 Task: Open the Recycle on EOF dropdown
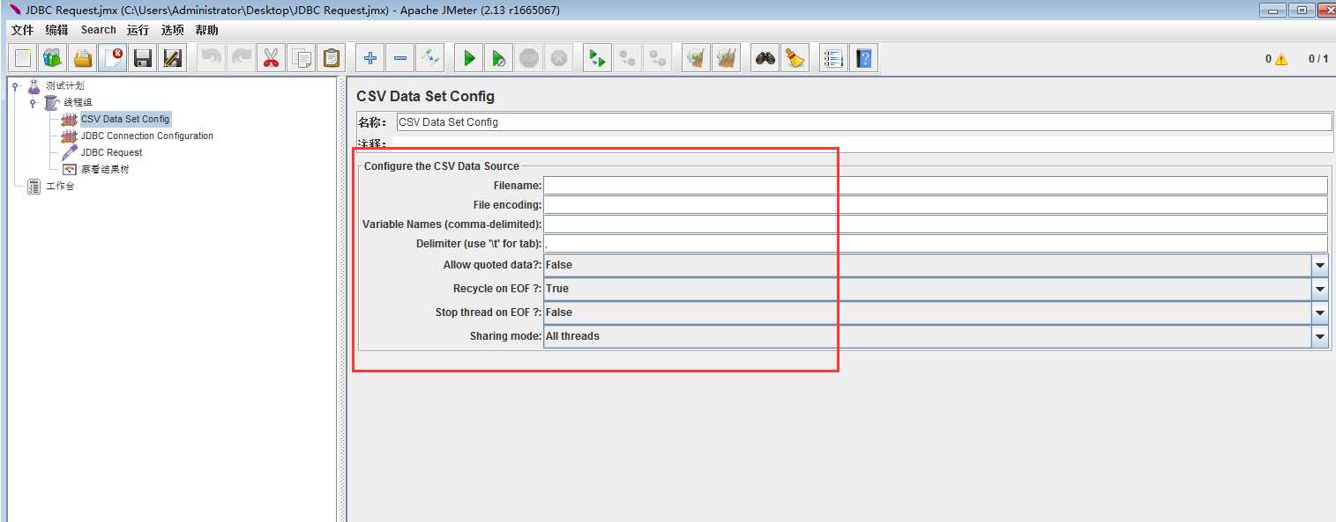click(x=936, y=289)
